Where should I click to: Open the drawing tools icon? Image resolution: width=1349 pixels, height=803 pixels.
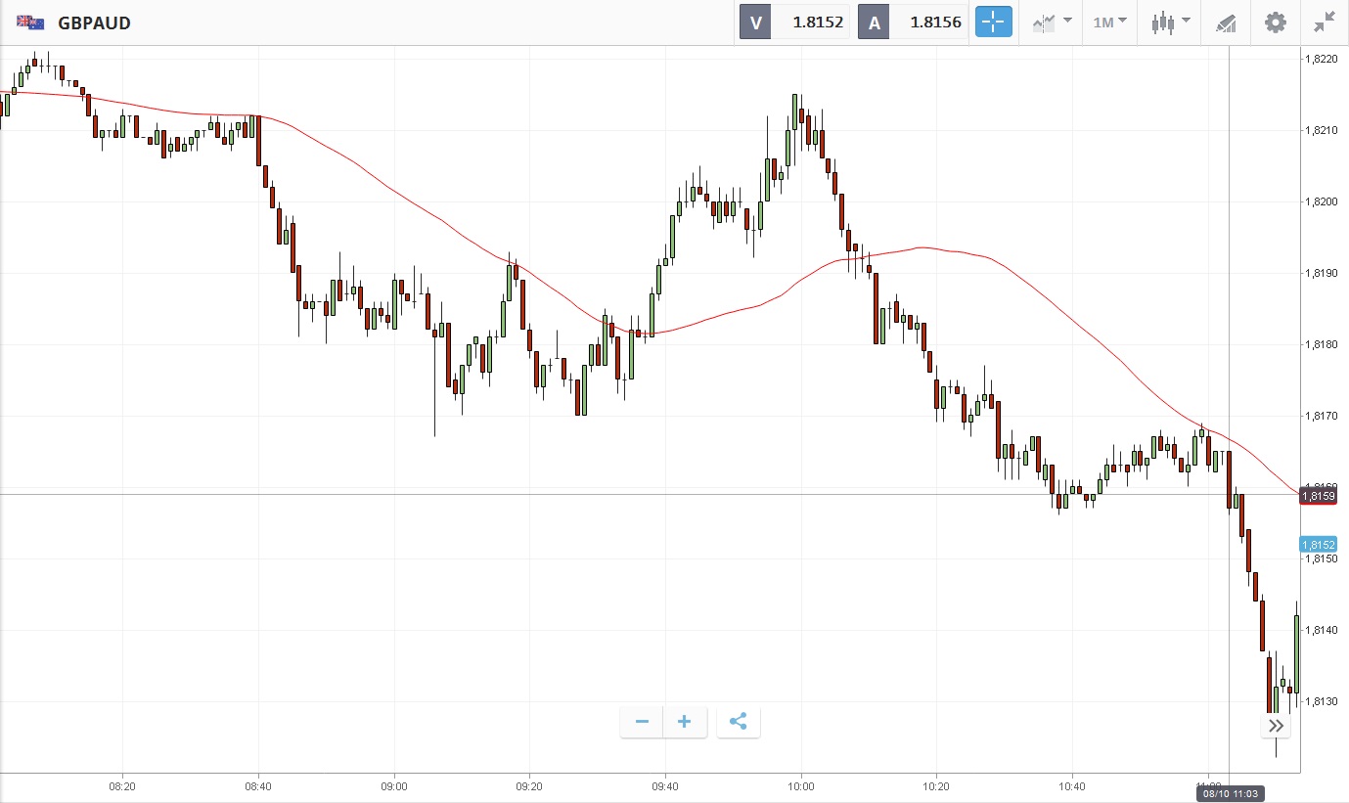tap(1226, 22)
